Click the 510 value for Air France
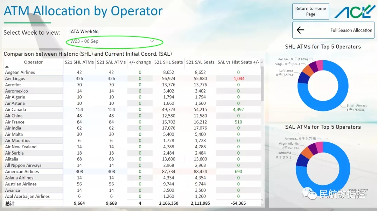The height and width of the screenshot is (211, 378). (x=238, y=122)
